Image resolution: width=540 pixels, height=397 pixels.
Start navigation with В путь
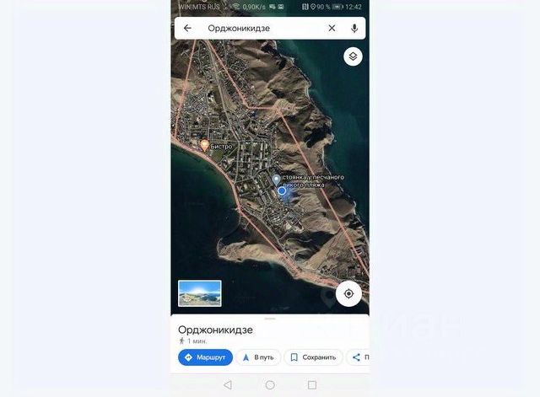coord(259,357)
